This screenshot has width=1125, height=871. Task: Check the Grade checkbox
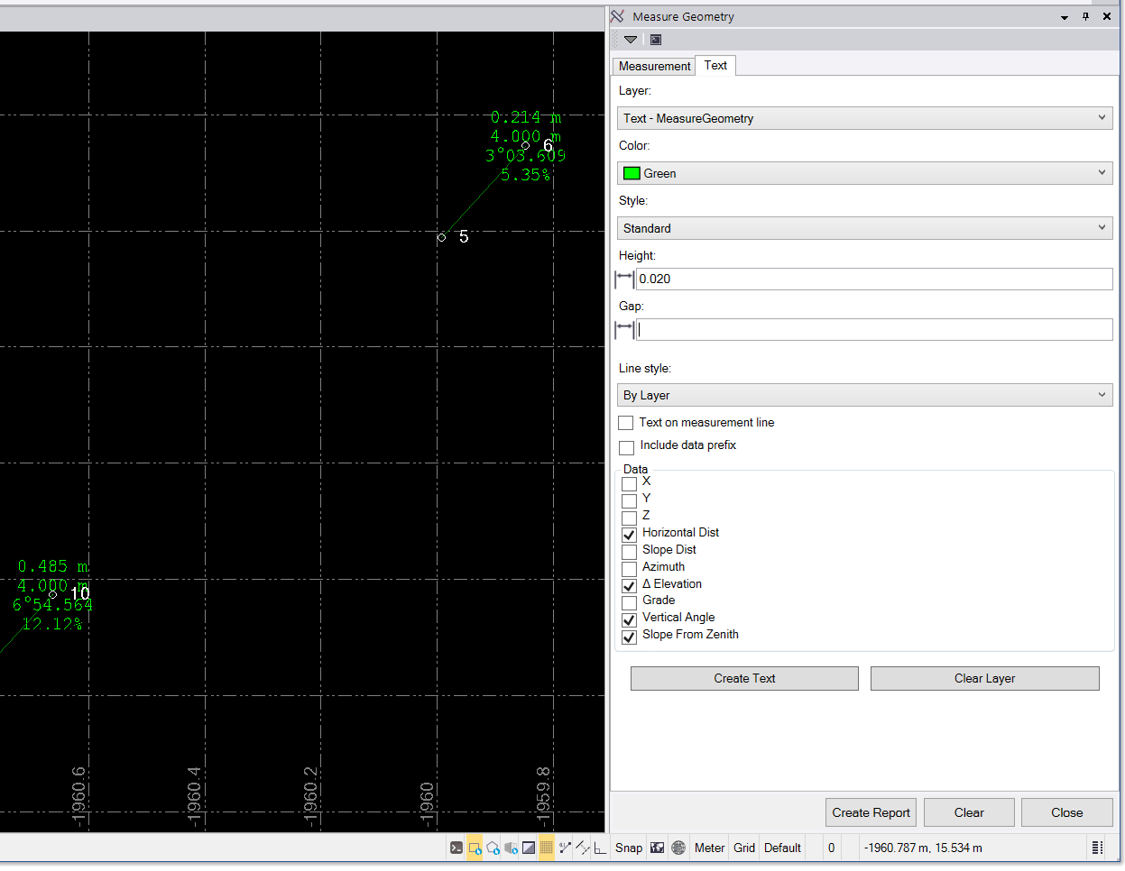click(x=630, y=603)
